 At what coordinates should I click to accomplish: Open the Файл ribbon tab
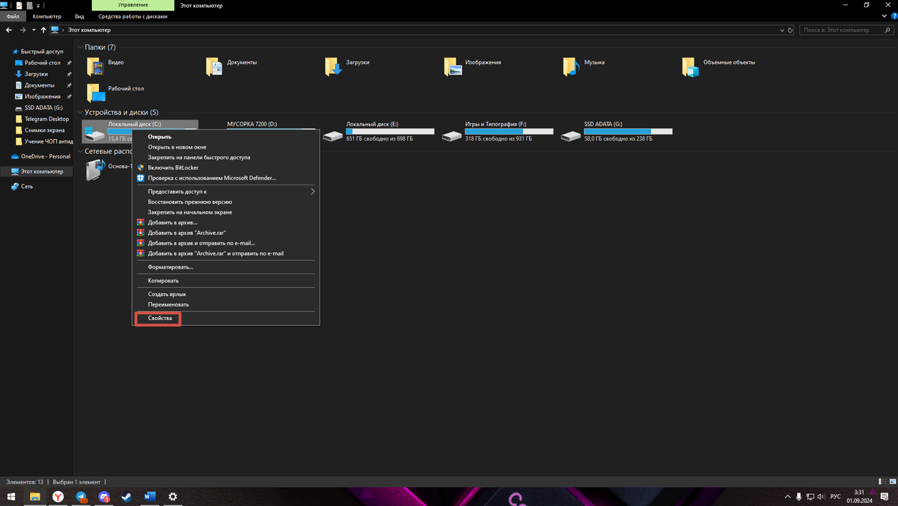[13, 16]
